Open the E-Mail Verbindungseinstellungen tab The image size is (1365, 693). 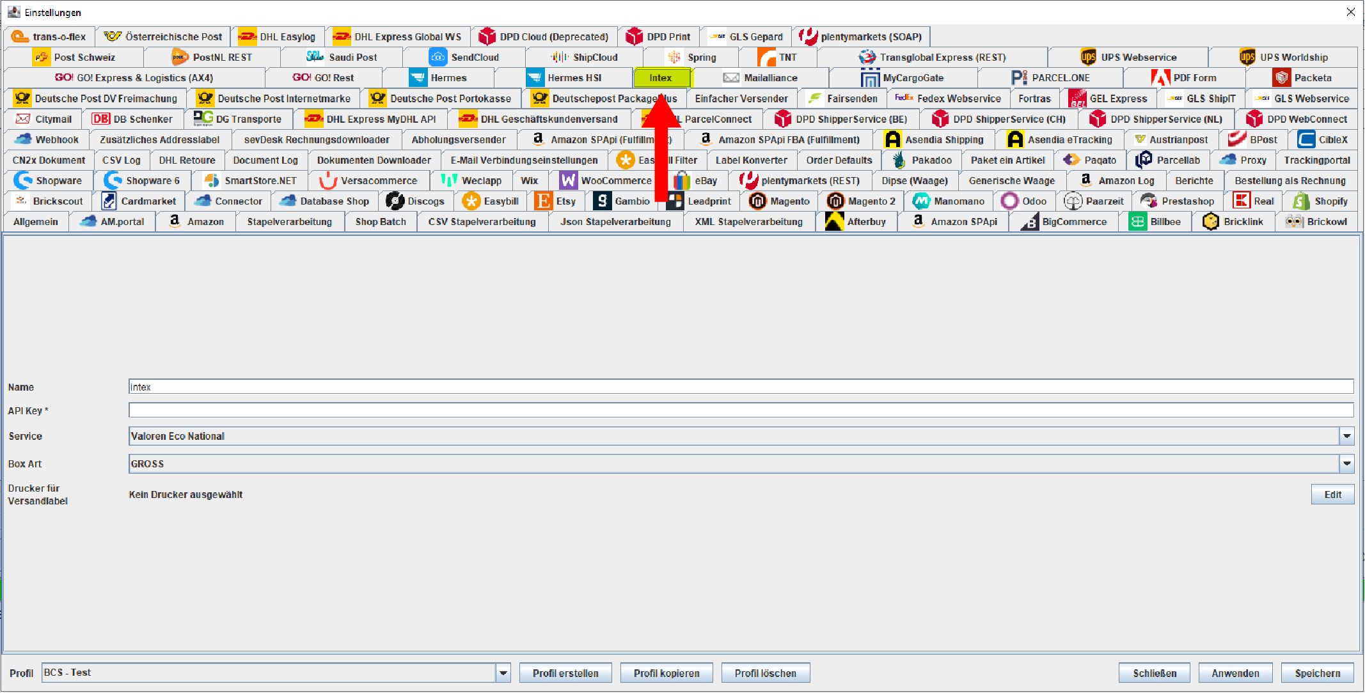(524, 160)
